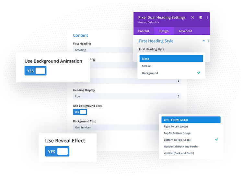Toggle Use Background Animation switch
Image resolution: width=243 pixels, height=178 pixels.
[36, 71]
